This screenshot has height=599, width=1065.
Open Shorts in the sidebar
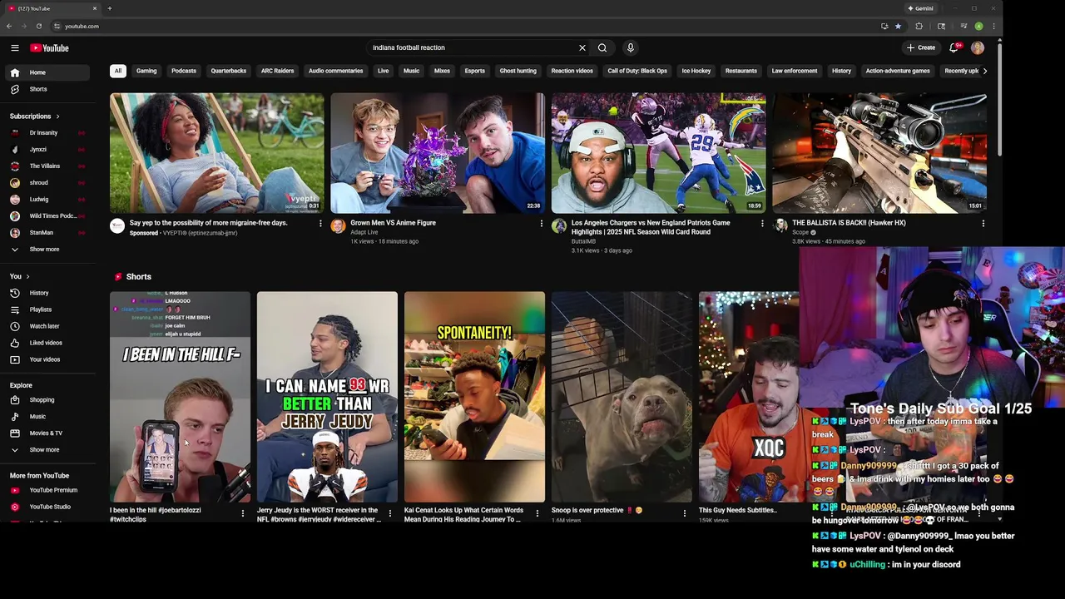pos(46,89)
